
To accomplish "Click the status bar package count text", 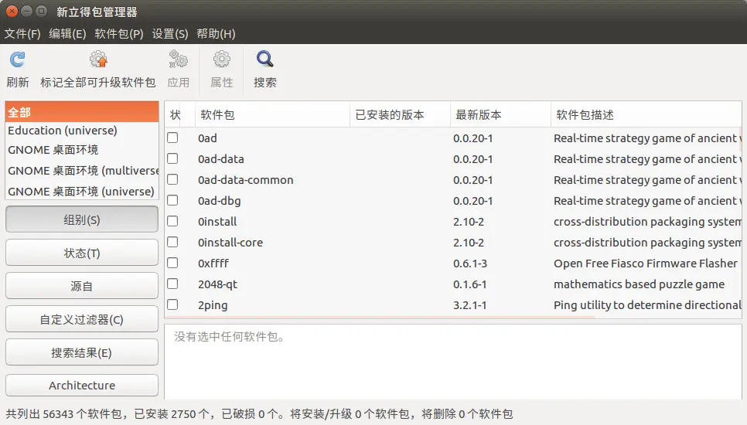I will click(259, 414).
